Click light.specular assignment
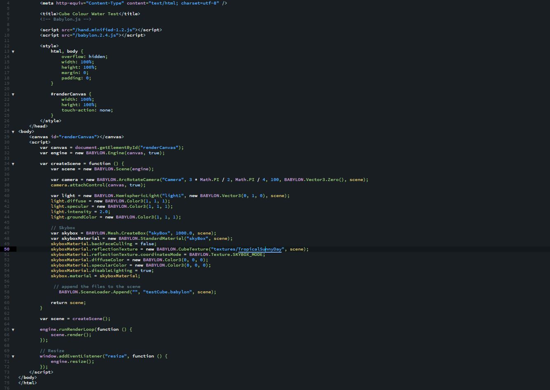550x390 pixels. pyautogui.click(x=112, y=206)
